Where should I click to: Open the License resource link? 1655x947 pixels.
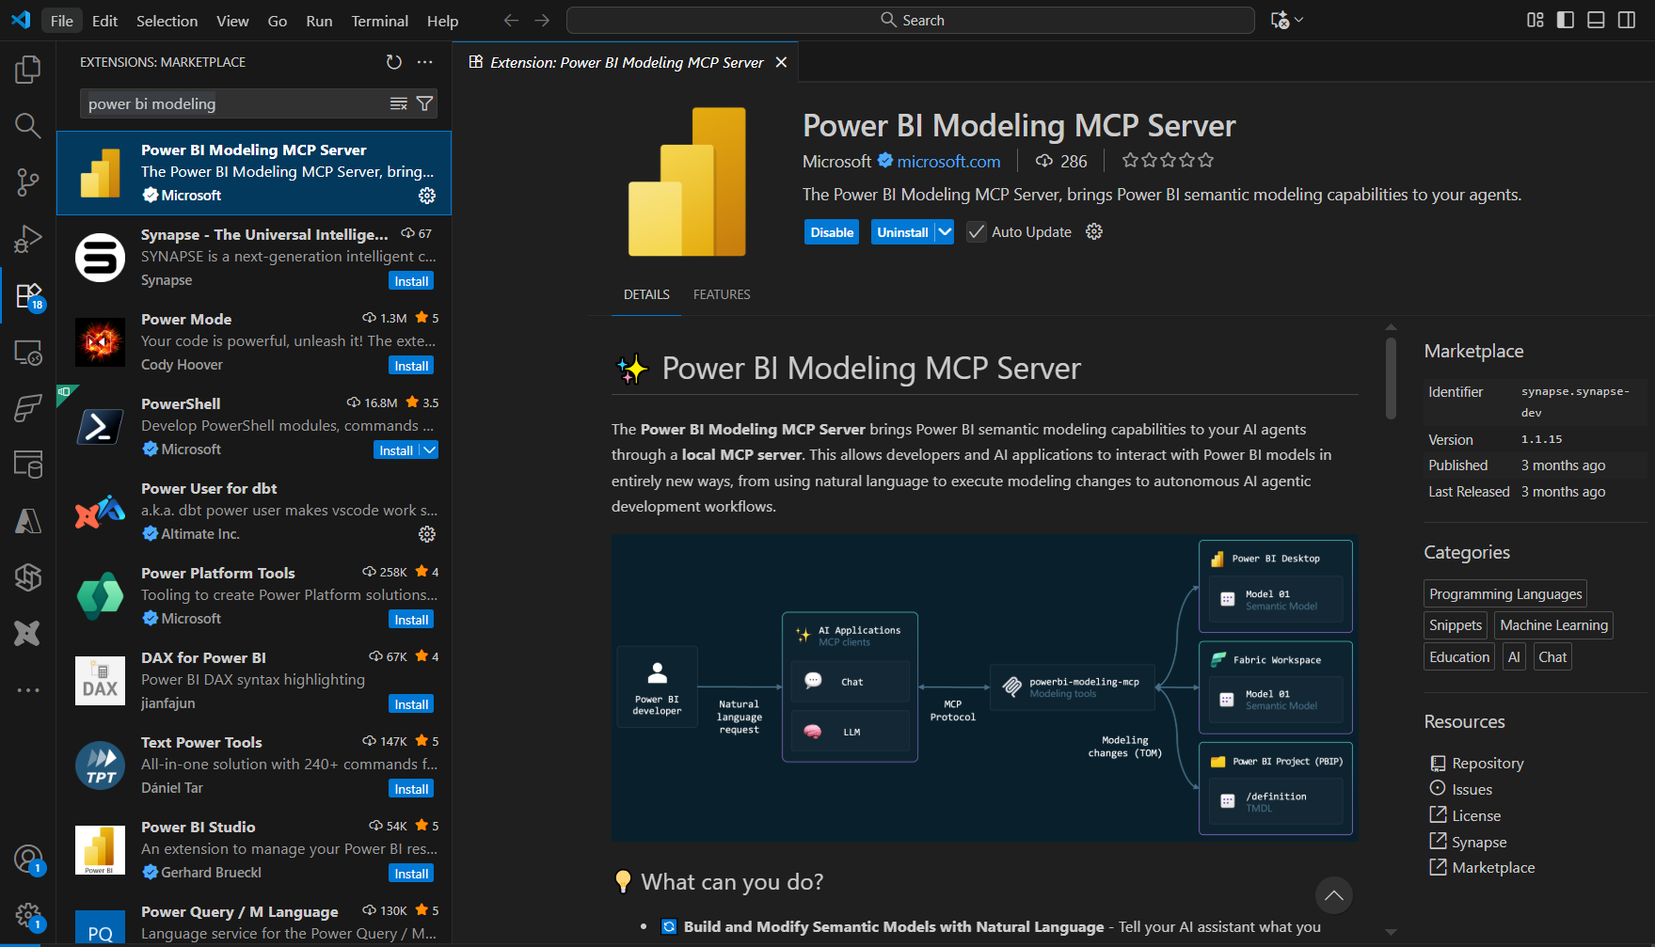(1476, 816)
